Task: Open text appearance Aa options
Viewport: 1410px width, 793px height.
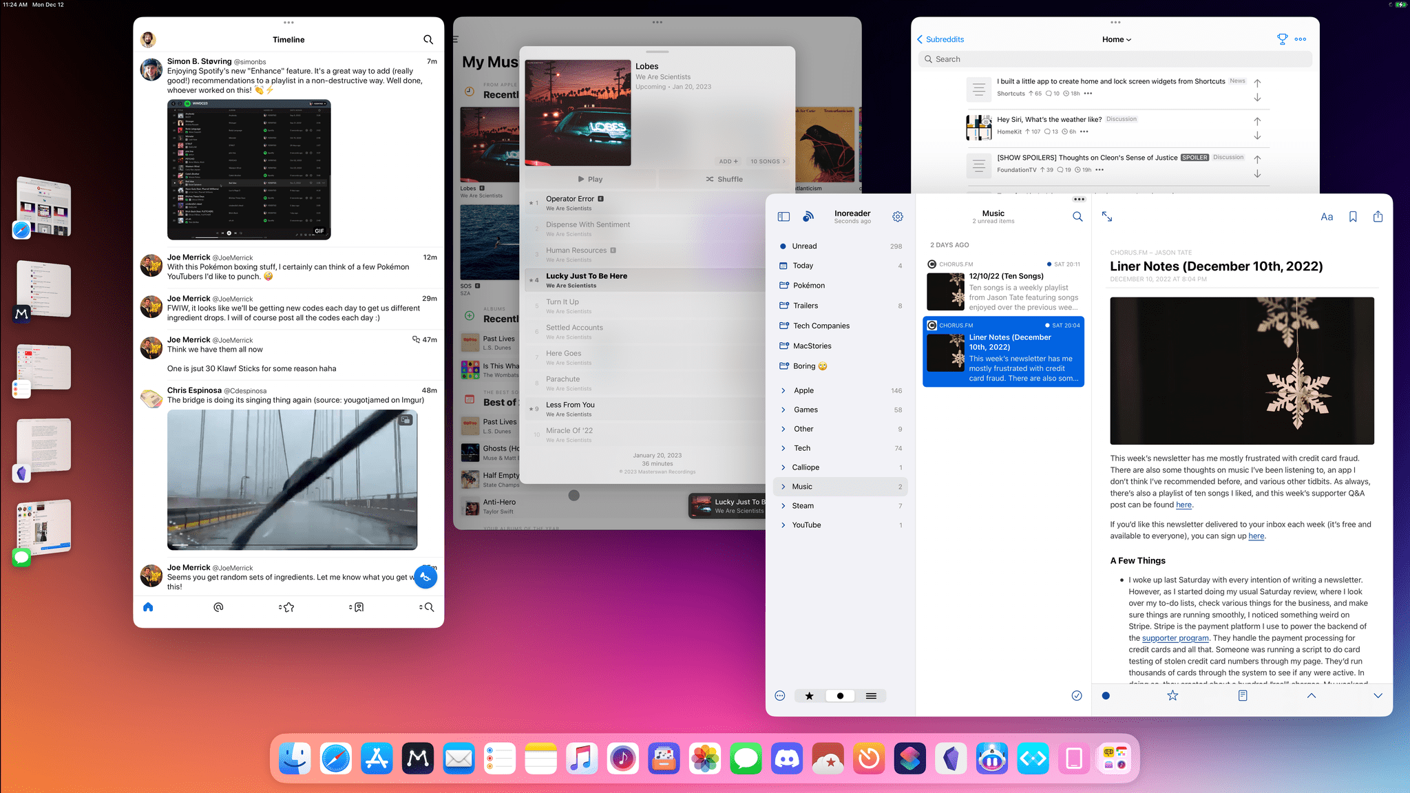Action: click(x=1327, y=217)
